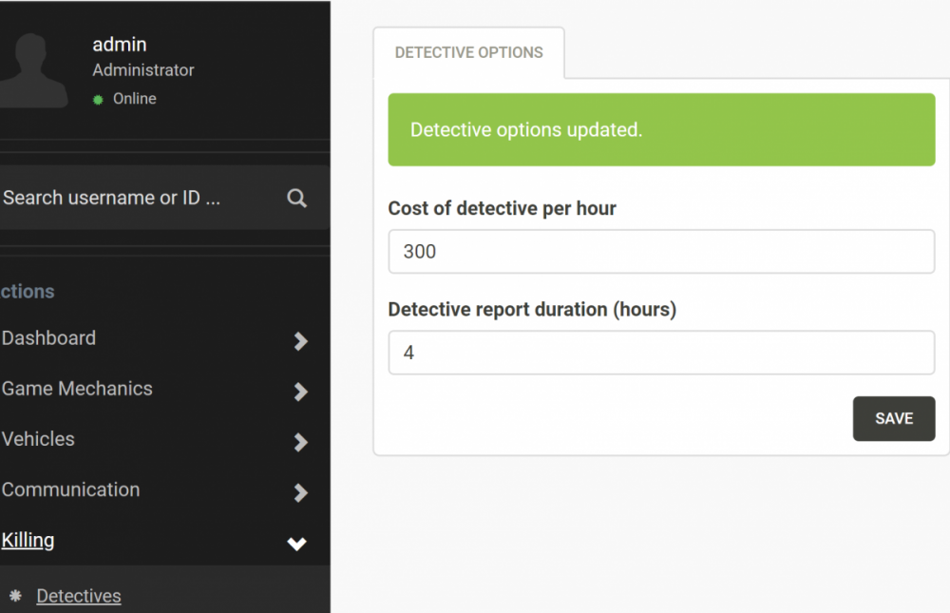
Task: Switch to the Detective Options tab
Action: (x=468, y=53)
